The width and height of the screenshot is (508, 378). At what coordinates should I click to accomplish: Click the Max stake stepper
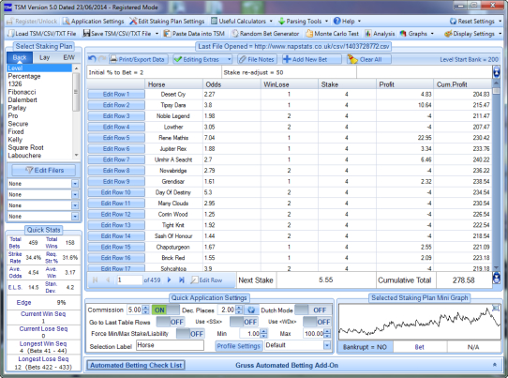(327, 334)
